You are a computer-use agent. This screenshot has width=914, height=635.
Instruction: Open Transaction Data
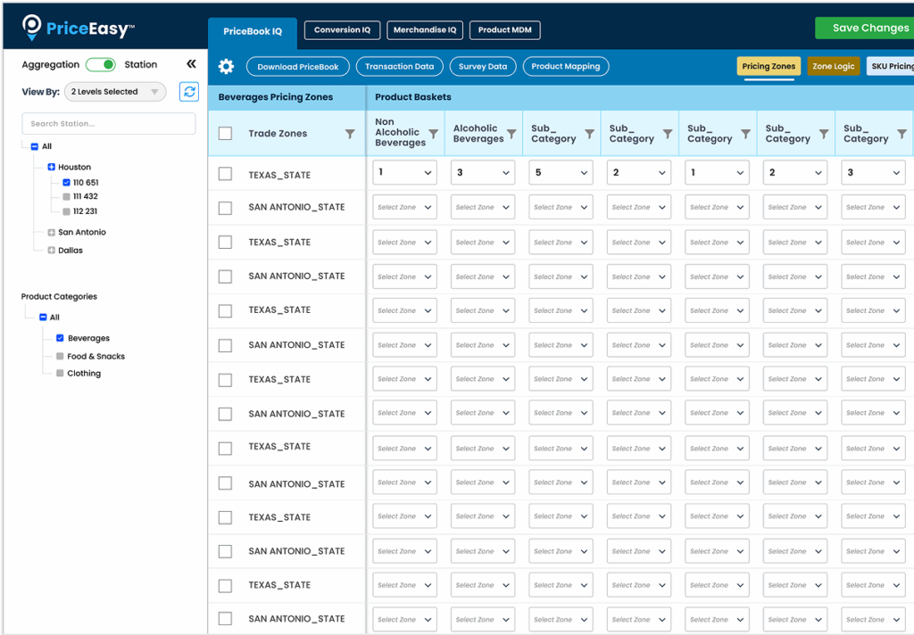(399, 66)
